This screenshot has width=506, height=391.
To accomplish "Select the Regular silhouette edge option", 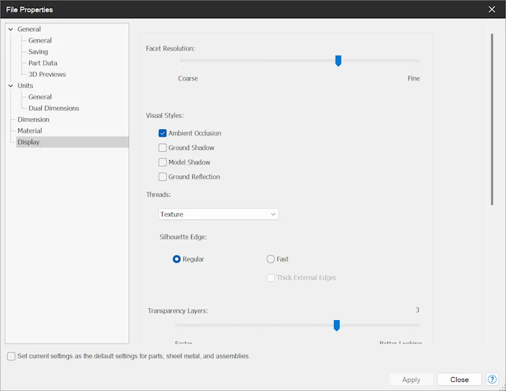I will (176, 259).
